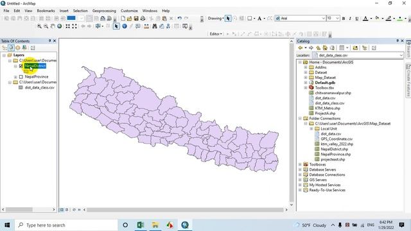
Task: Click Fixed Zoom In icon
Action: (x=68, y=26)
